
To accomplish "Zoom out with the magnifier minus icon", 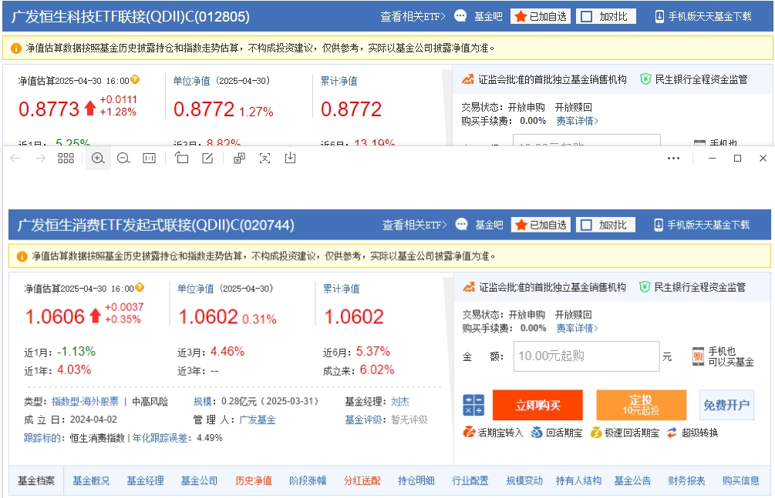I will click(123, 159).
